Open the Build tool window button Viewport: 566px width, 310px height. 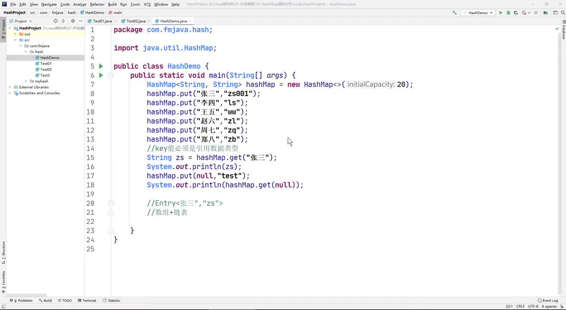click(x=45, y=301)
